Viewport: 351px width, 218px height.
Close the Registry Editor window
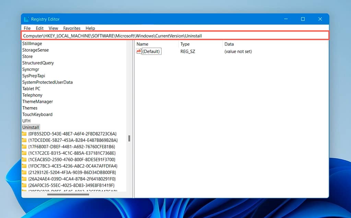tap(320, 19)
